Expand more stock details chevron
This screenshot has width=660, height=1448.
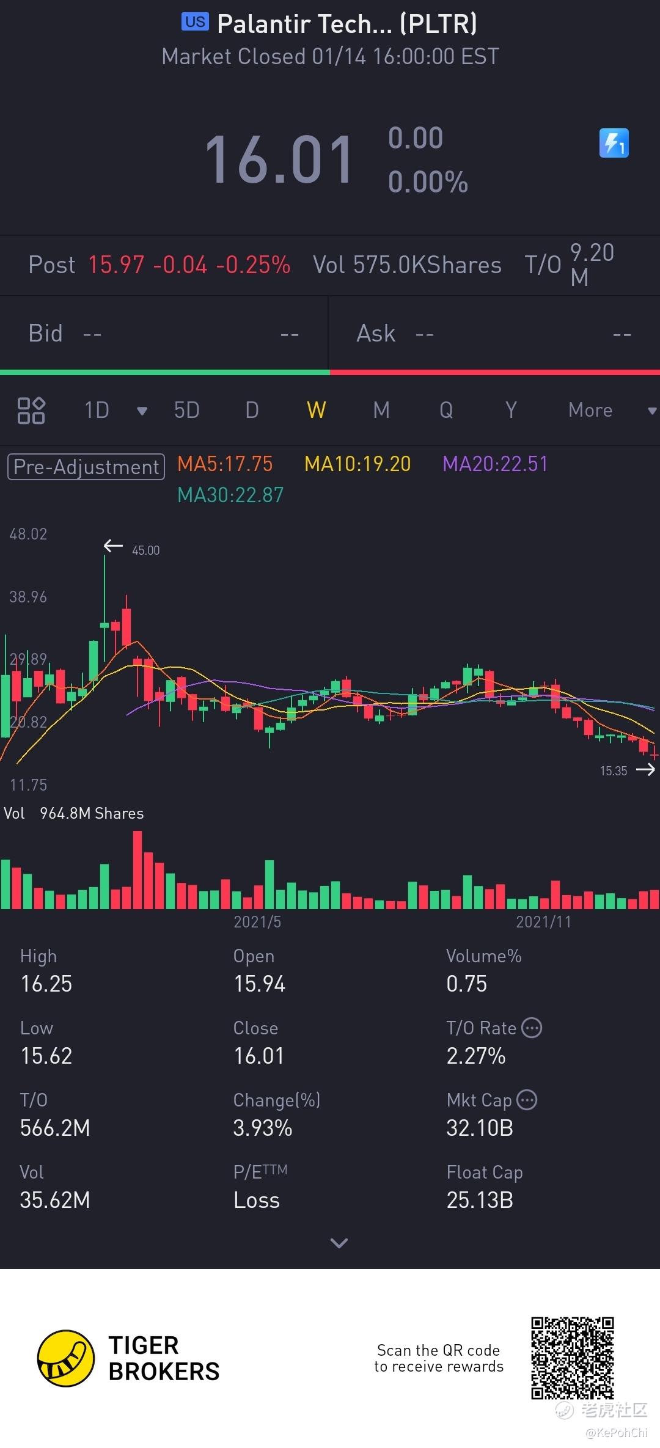click(x=339, y=1243)
